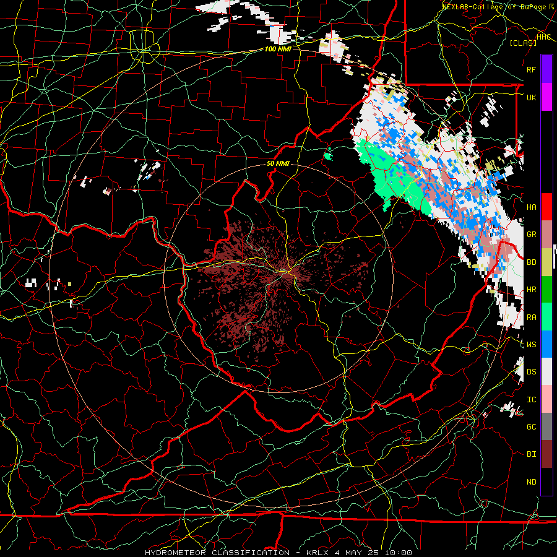The width and height of the screenshot is (557, 557).
Task: Click the ND black legend swatch
Action: 546,481
